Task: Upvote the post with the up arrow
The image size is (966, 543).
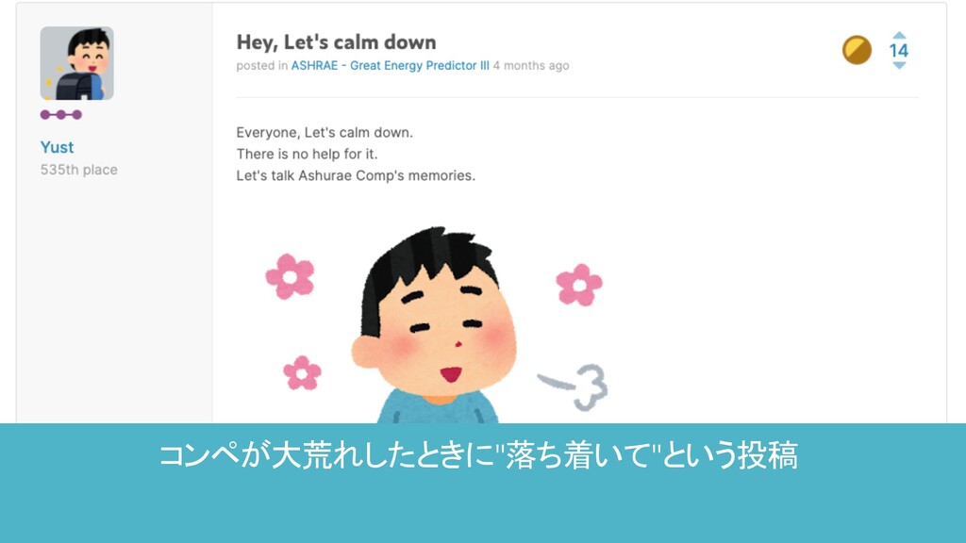Action: tap(899, 35)
